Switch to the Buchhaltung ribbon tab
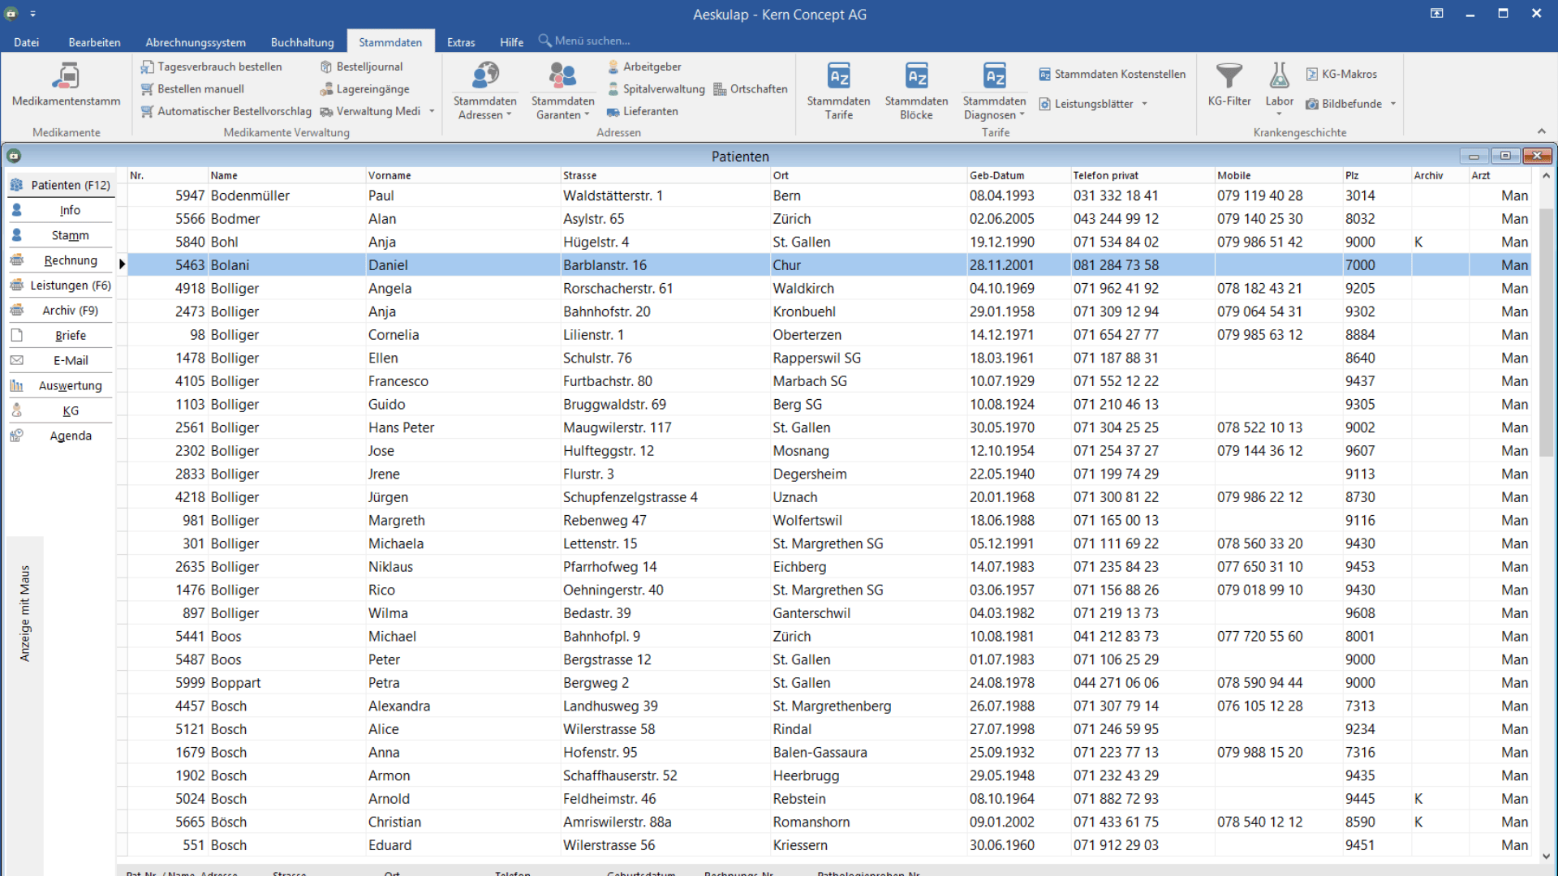 tap(302, 42)
